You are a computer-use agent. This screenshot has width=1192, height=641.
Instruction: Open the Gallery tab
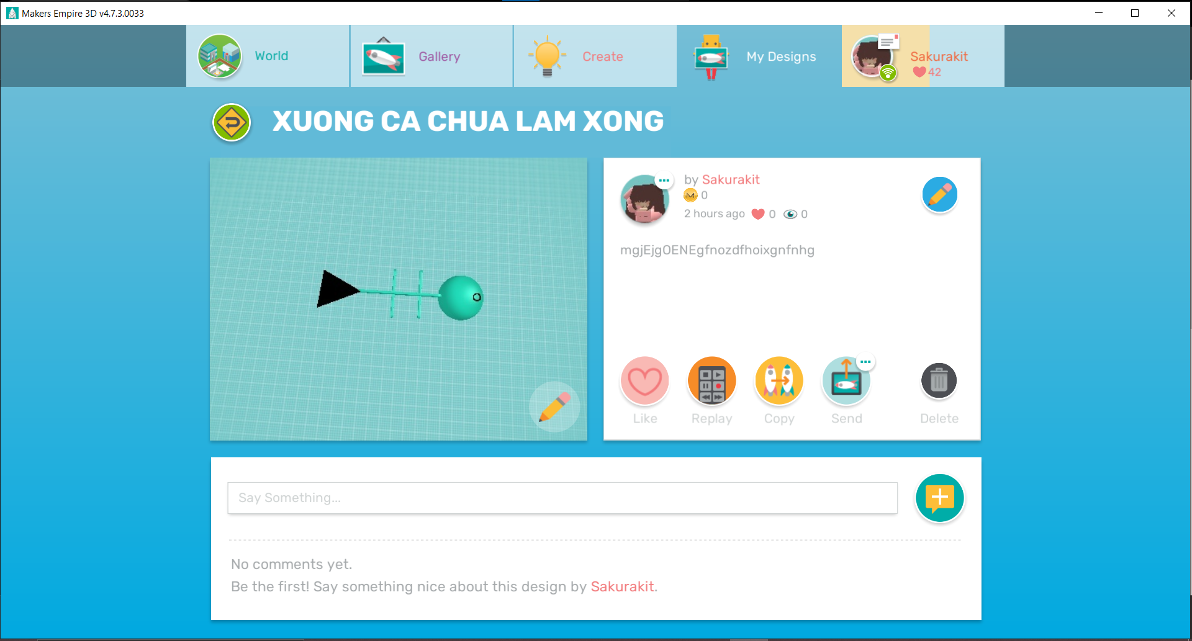coord(431,56)
